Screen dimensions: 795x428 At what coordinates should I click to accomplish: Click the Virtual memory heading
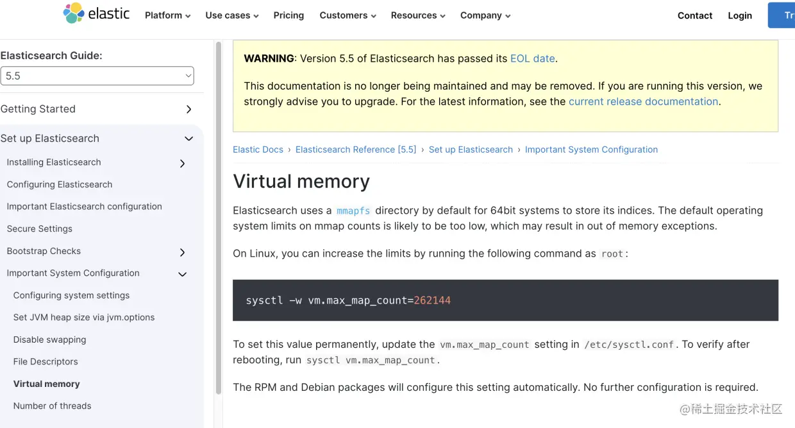(301, 182)
